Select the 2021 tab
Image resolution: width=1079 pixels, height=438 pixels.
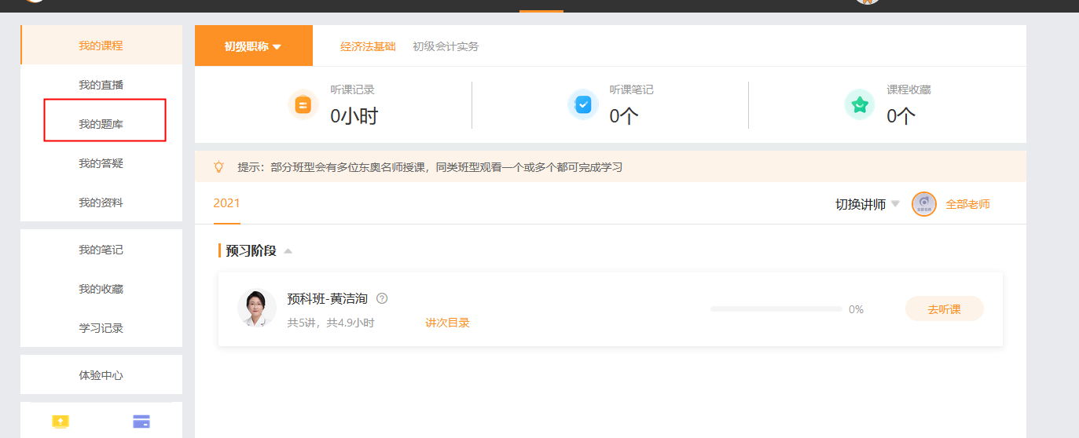click(226, 203)
